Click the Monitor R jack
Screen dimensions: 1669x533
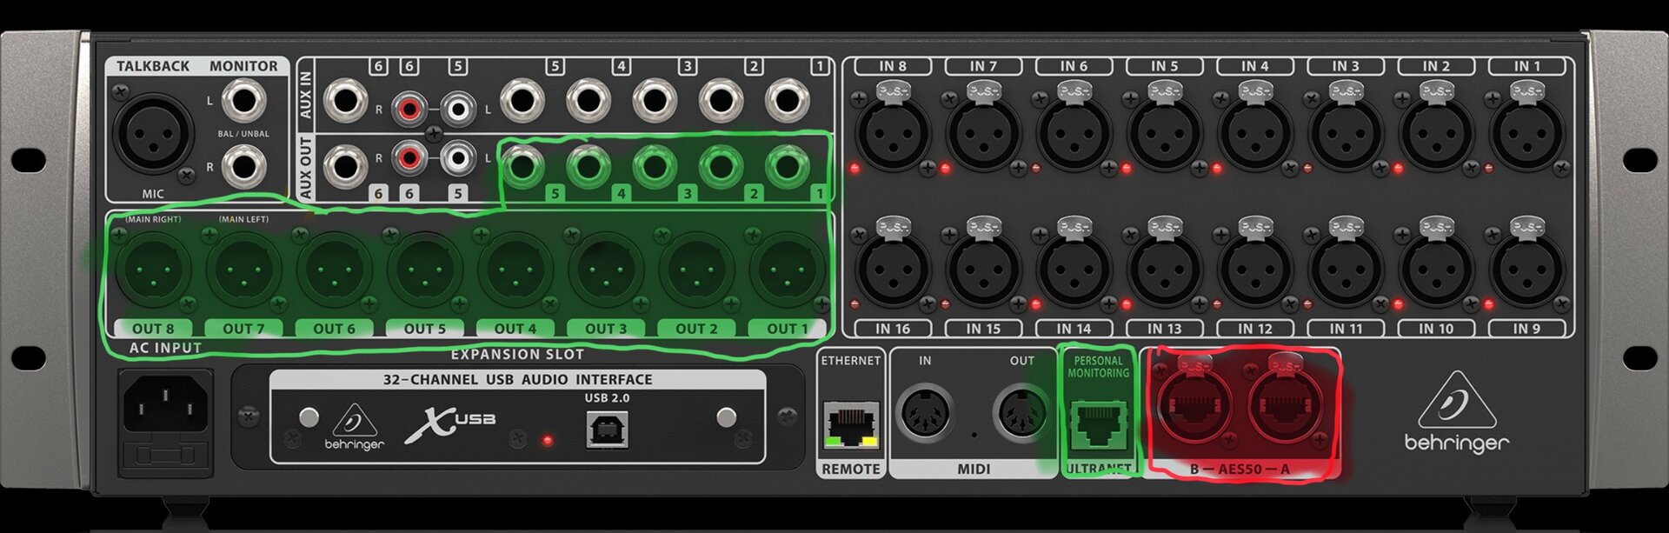244,166
